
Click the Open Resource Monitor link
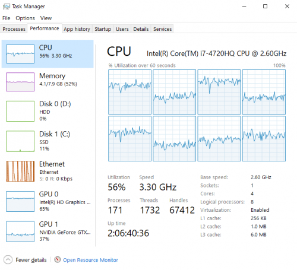[x=90, y=260]
